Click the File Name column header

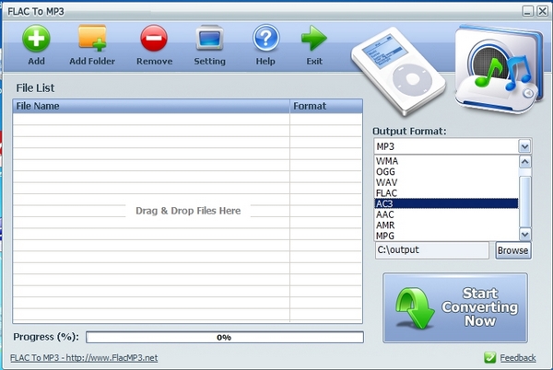(151, 106)
